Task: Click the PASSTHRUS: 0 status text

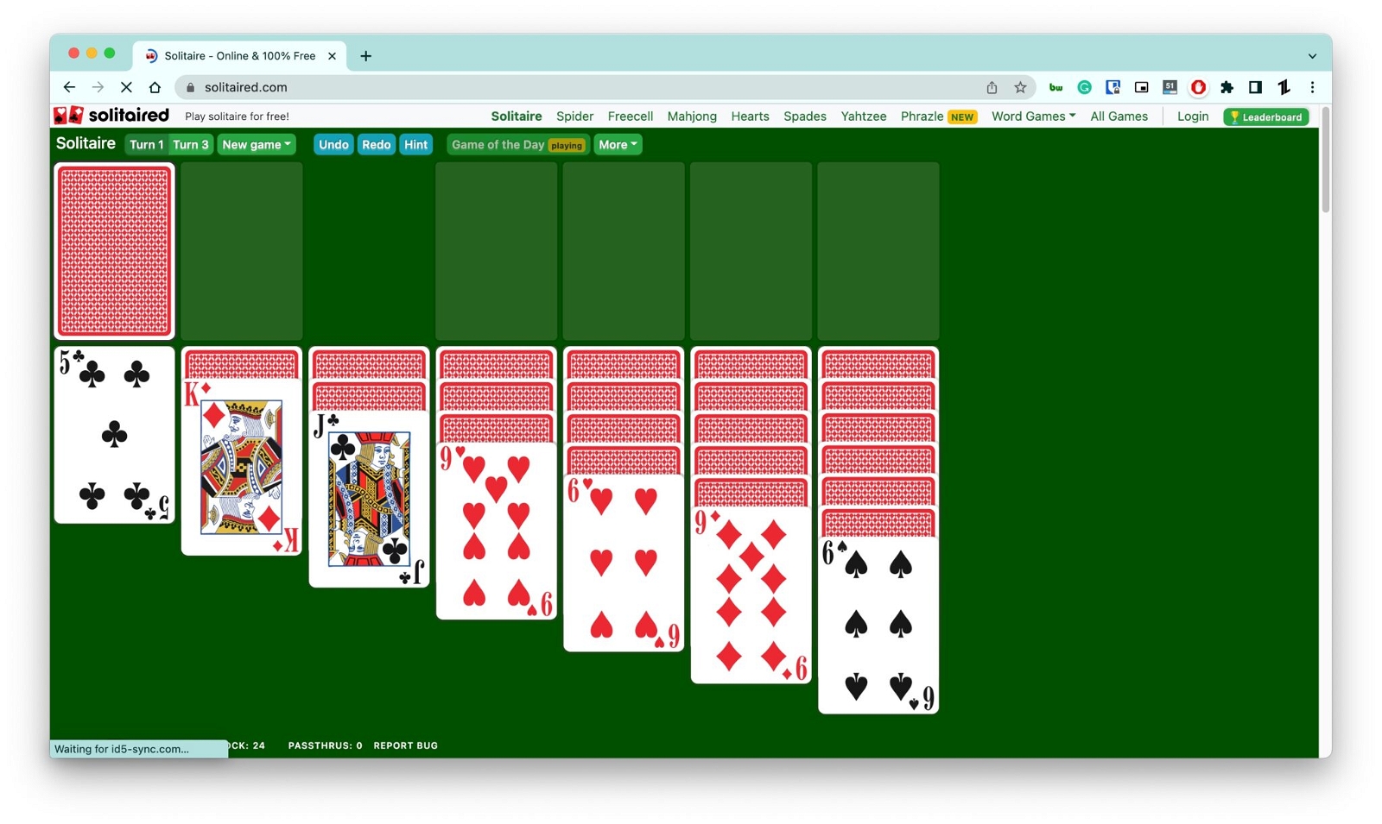Action: (325, 745)
